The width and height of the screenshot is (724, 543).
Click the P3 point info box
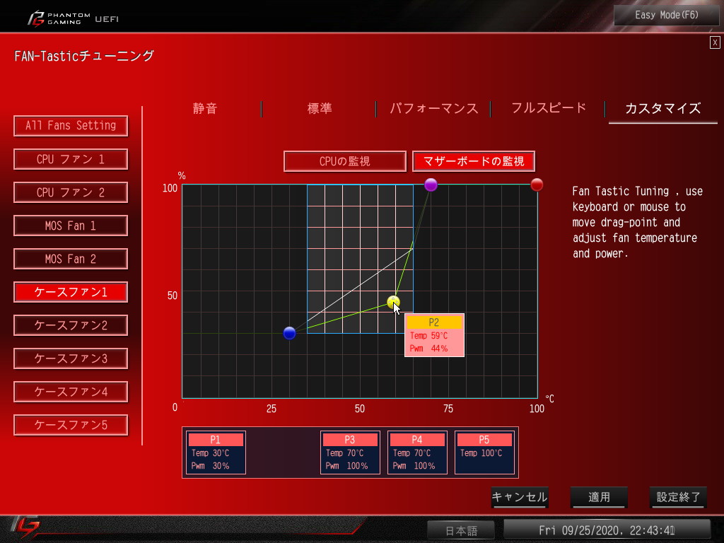tap(350, 452)
